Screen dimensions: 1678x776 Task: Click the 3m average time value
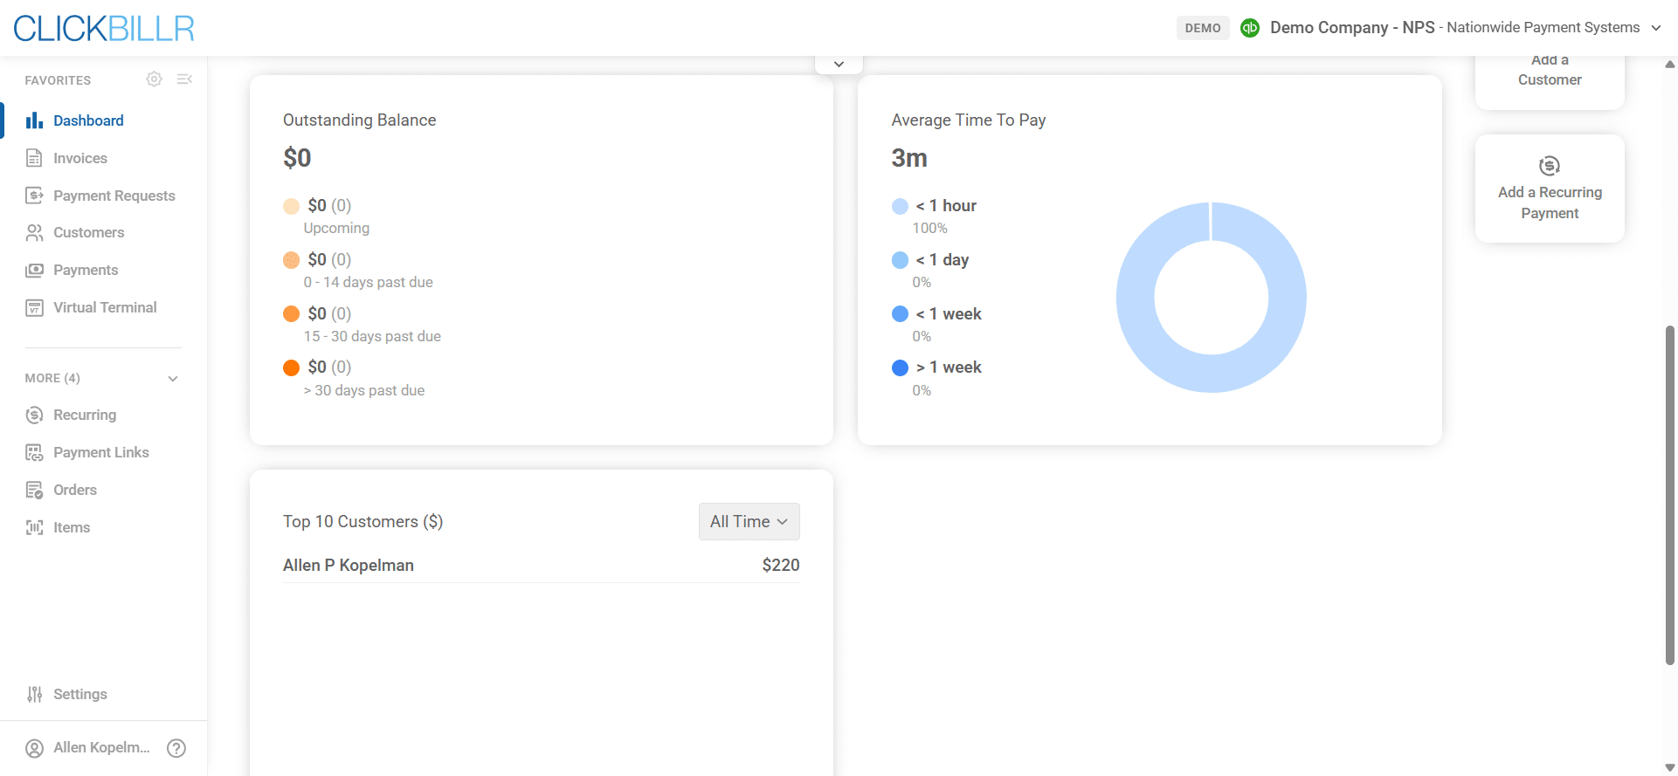(x=909, y=158)
